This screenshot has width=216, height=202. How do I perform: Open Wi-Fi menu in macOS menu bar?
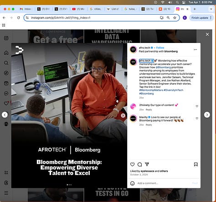point(163,2)
